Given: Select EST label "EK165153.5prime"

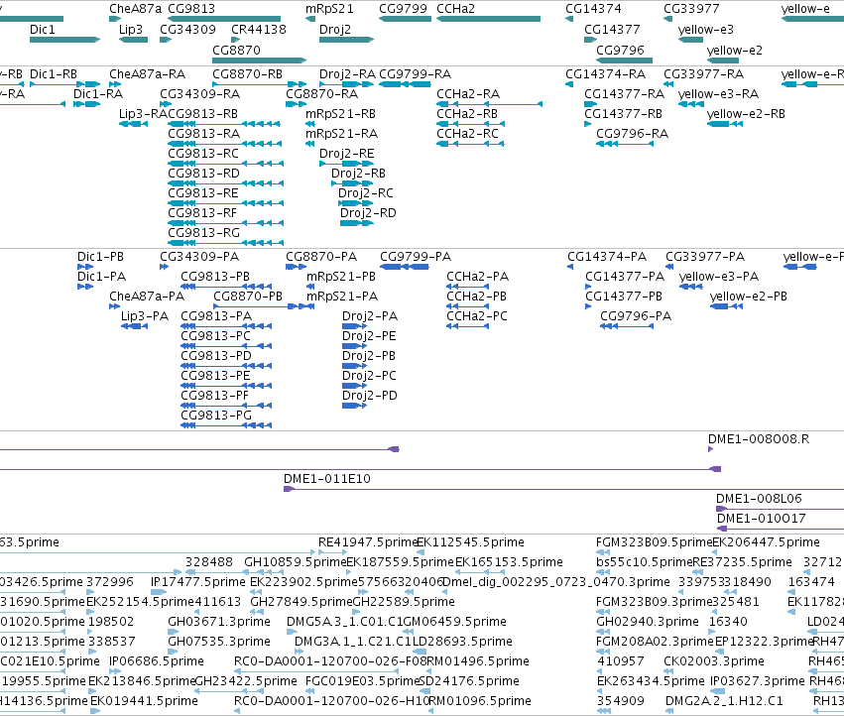Looking at the screenshot, I should point(509,562).
